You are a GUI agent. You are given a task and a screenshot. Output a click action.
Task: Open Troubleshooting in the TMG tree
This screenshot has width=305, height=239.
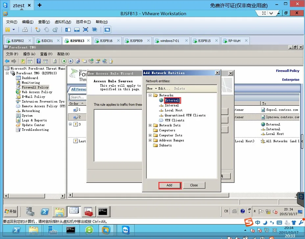click(x=35, y=130)
